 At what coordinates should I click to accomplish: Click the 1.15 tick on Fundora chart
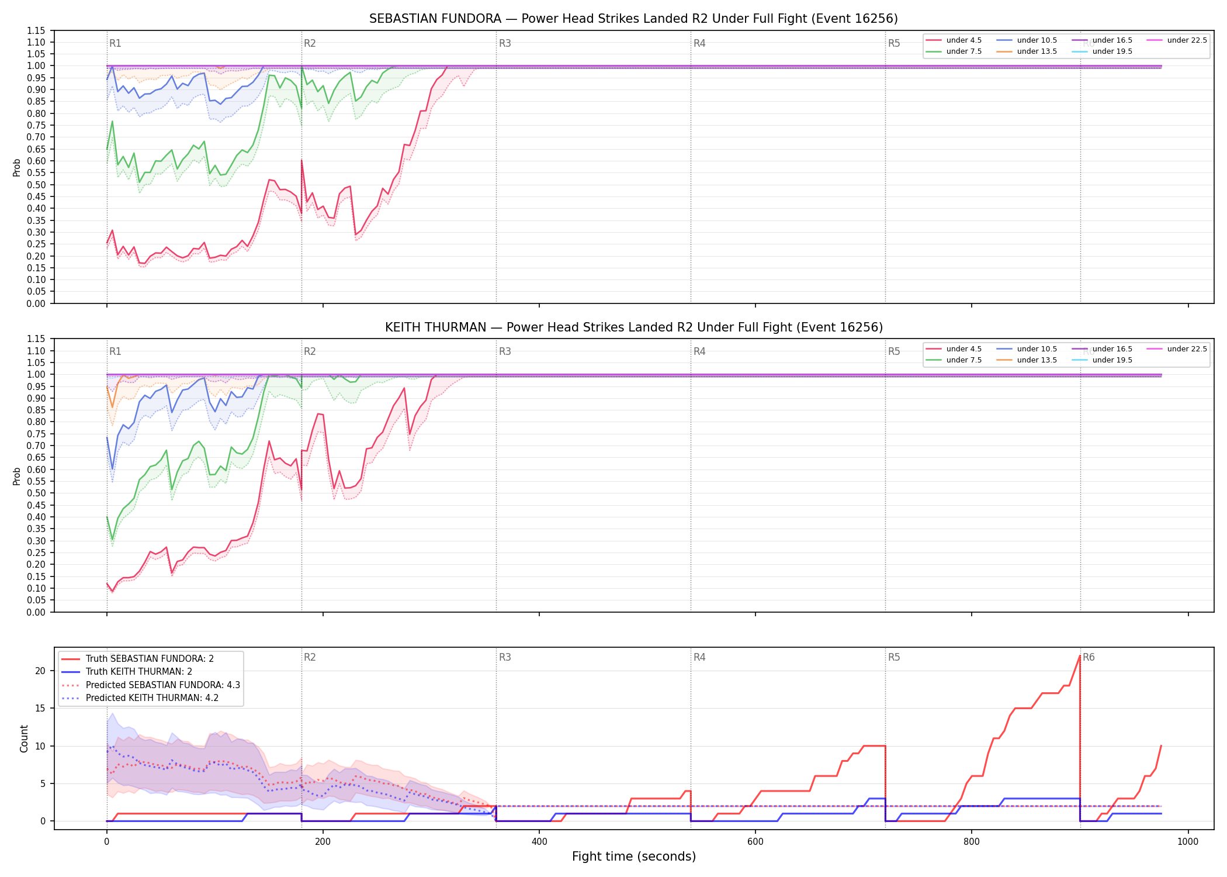tap(36, 30)
